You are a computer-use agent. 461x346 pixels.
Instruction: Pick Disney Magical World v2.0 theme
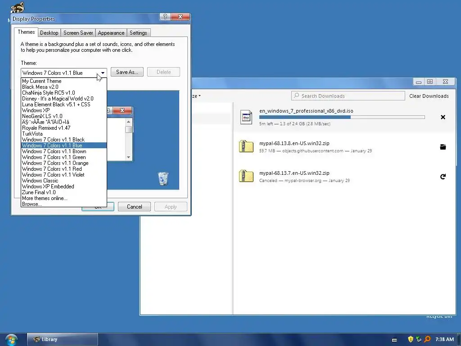tap(64, 99)
